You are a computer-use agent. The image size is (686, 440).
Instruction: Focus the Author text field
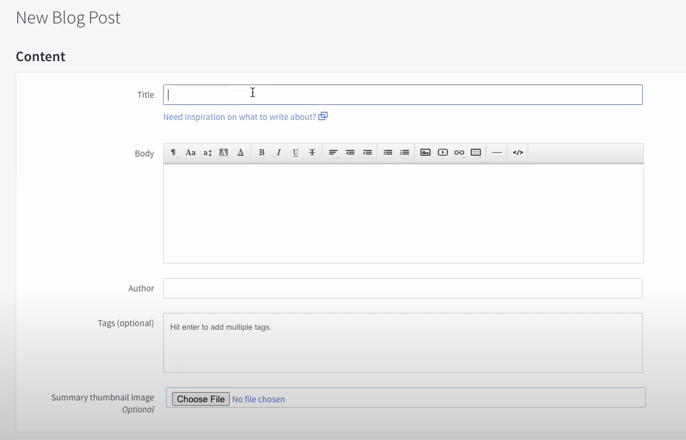[x=402, y=289]
